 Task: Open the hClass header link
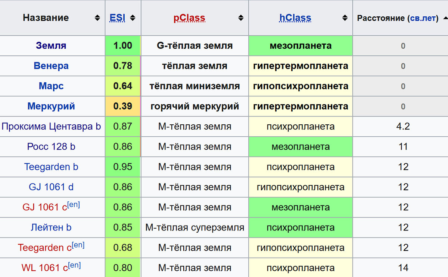pos(295,18)
